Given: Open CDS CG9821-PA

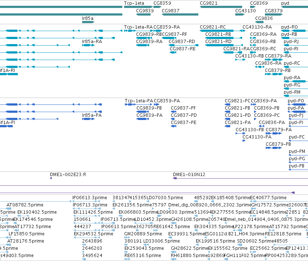Looking at the screenshot, I should 238,123.
